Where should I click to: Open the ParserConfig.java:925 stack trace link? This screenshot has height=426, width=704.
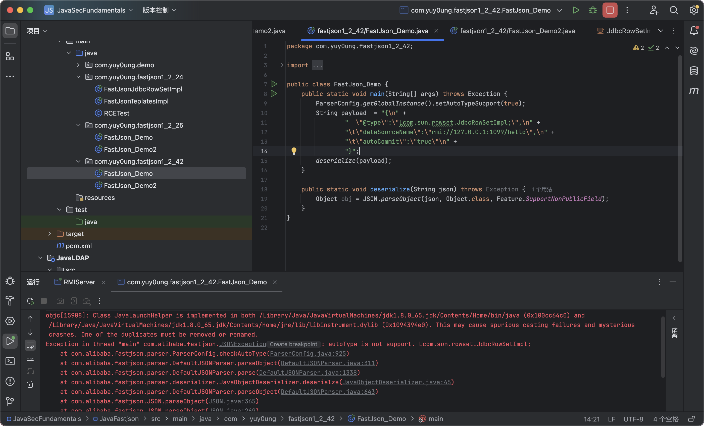click(308, 353)
